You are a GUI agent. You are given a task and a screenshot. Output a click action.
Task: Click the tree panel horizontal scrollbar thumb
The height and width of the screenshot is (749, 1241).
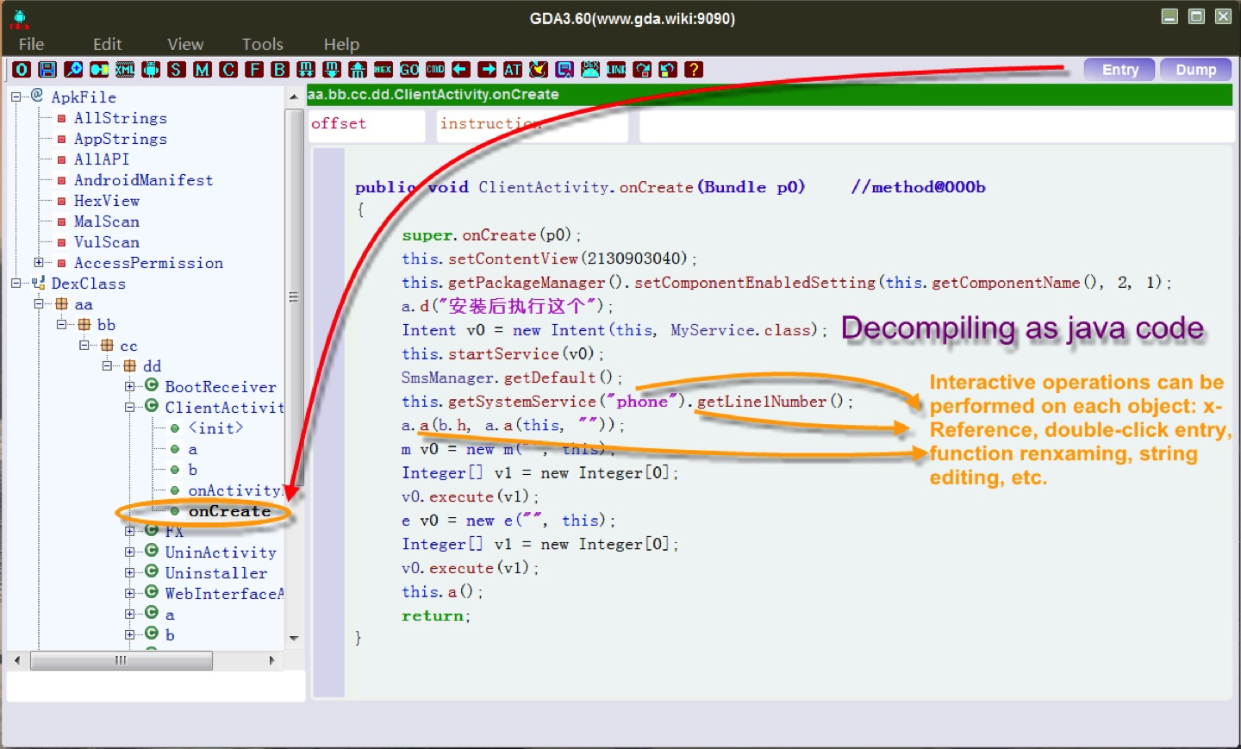[121, 660]
